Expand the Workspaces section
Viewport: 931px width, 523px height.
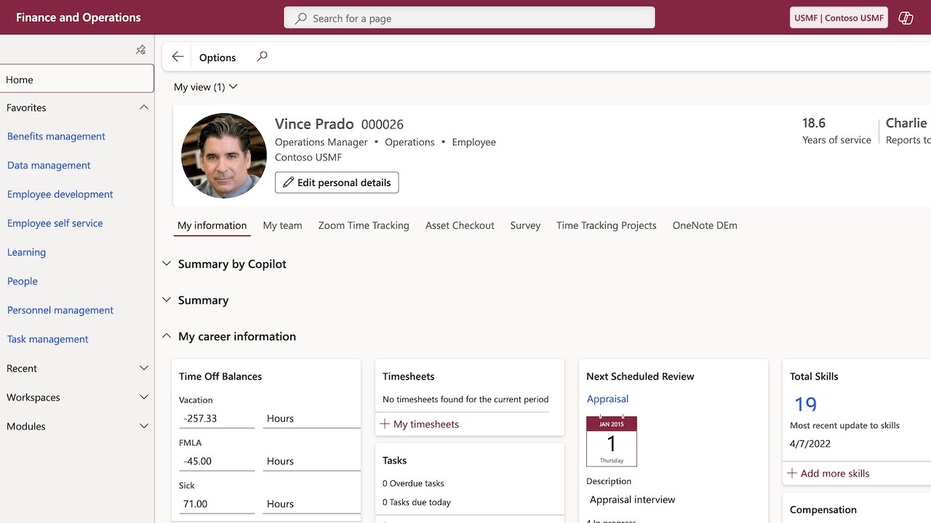click(x=143, y=397)
